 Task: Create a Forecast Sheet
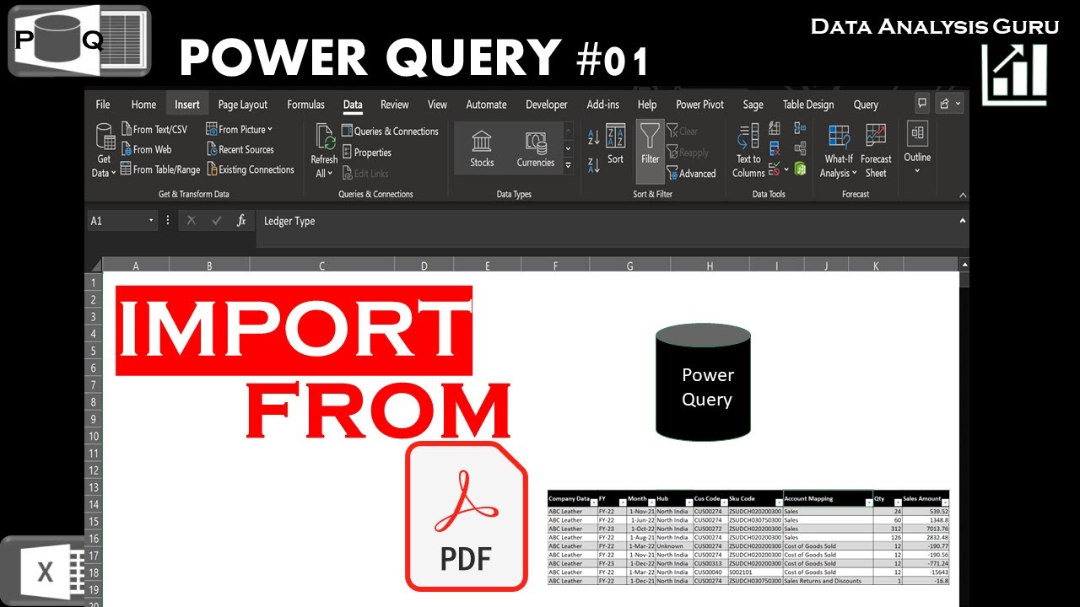(x=876, y=150)
